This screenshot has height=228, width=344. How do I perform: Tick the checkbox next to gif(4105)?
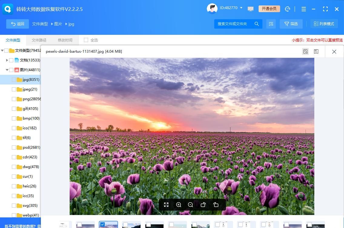[14, 109]
